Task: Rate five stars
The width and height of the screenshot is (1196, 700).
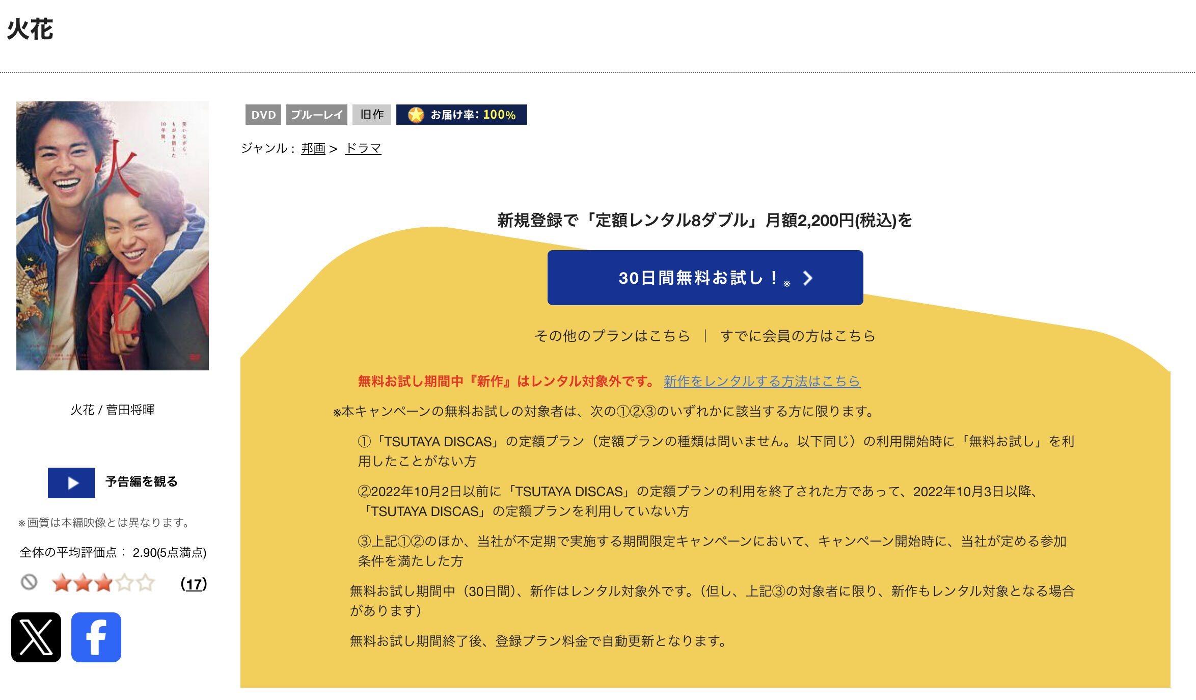Action: 145,582
